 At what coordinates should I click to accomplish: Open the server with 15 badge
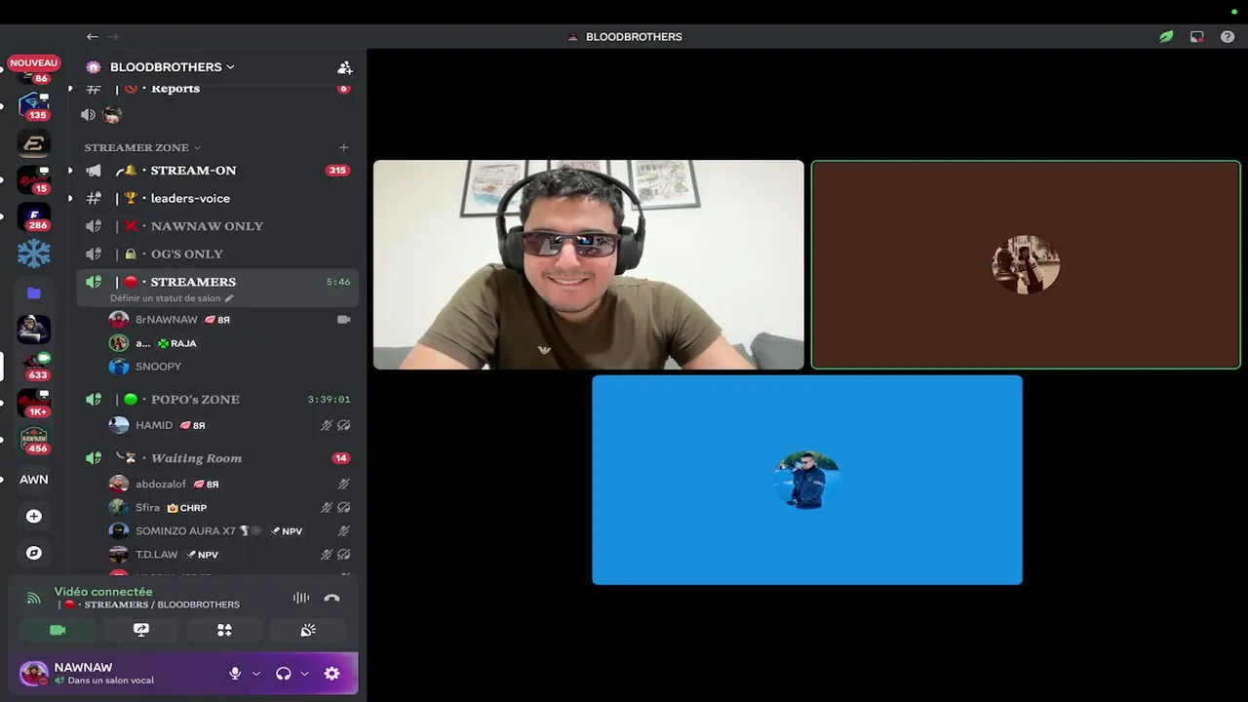pos(34,180)
